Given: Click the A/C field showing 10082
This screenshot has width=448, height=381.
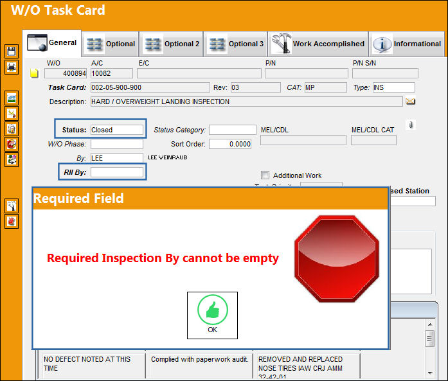Looking at the screenshot, I should (x=112, y=73).
